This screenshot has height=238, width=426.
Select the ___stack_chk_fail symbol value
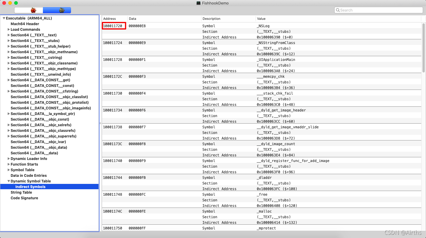tap(275, 93)
